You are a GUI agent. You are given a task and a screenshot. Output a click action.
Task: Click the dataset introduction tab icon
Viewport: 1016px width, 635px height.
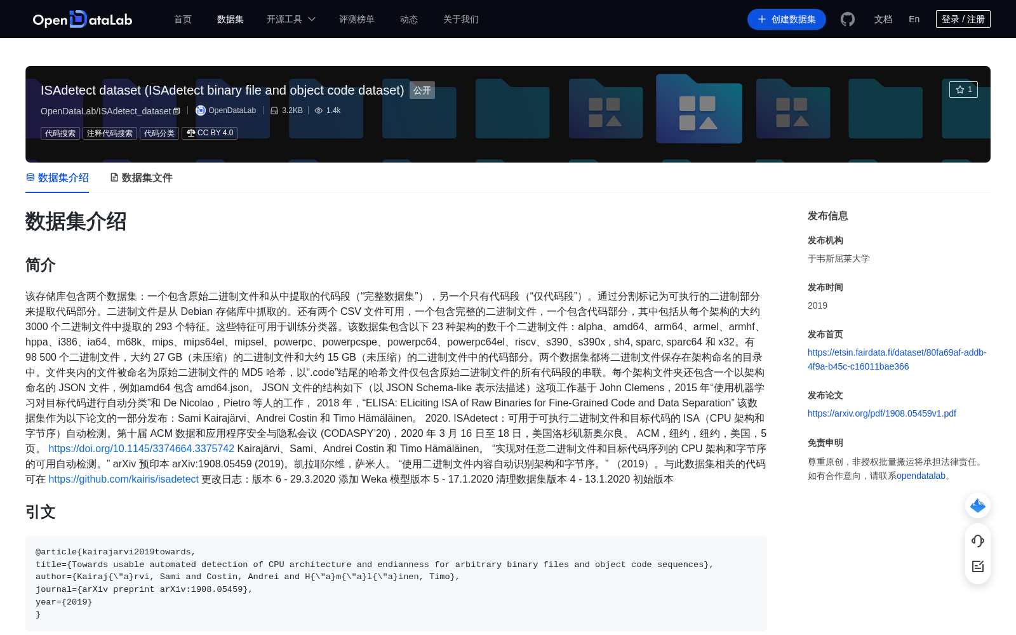tap(30, 177)
